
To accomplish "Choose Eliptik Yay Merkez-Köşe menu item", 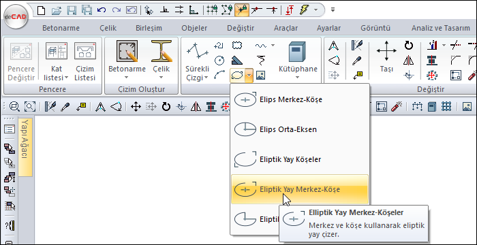I will (300, 189).
